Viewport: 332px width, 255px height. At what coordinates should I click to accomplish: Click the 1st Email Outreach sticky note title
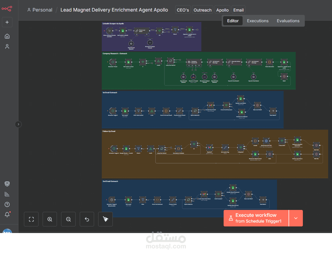coord(110,93)
